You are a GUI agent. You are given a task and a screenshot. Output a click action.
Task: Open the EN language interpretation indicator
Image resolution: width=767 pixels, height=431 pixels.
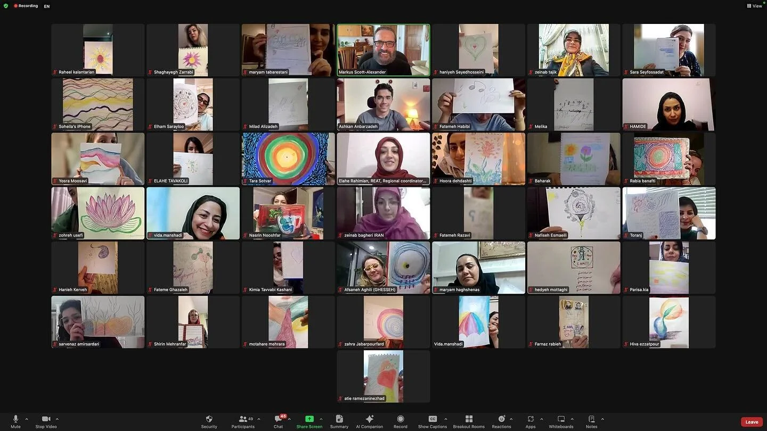46,6
